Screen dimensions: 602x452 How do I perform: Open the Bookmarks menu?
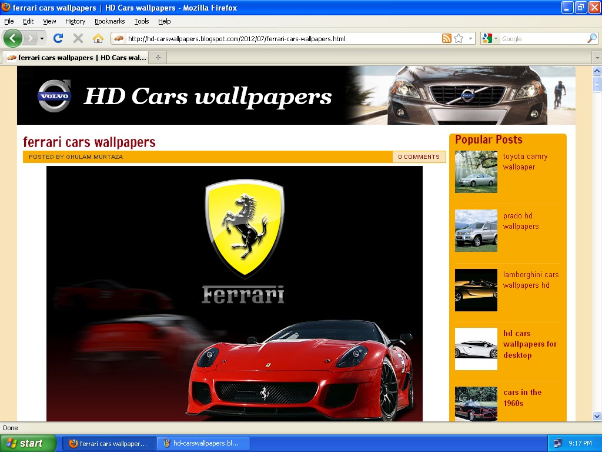coord(110,21)
